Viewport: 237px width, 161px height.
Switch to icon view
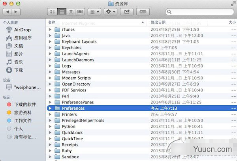coord(52,12)
